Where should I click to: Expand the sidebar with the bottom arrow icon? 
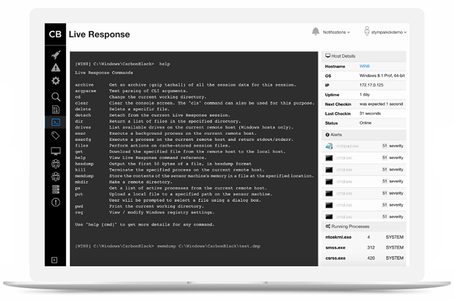tap(54, 260)
